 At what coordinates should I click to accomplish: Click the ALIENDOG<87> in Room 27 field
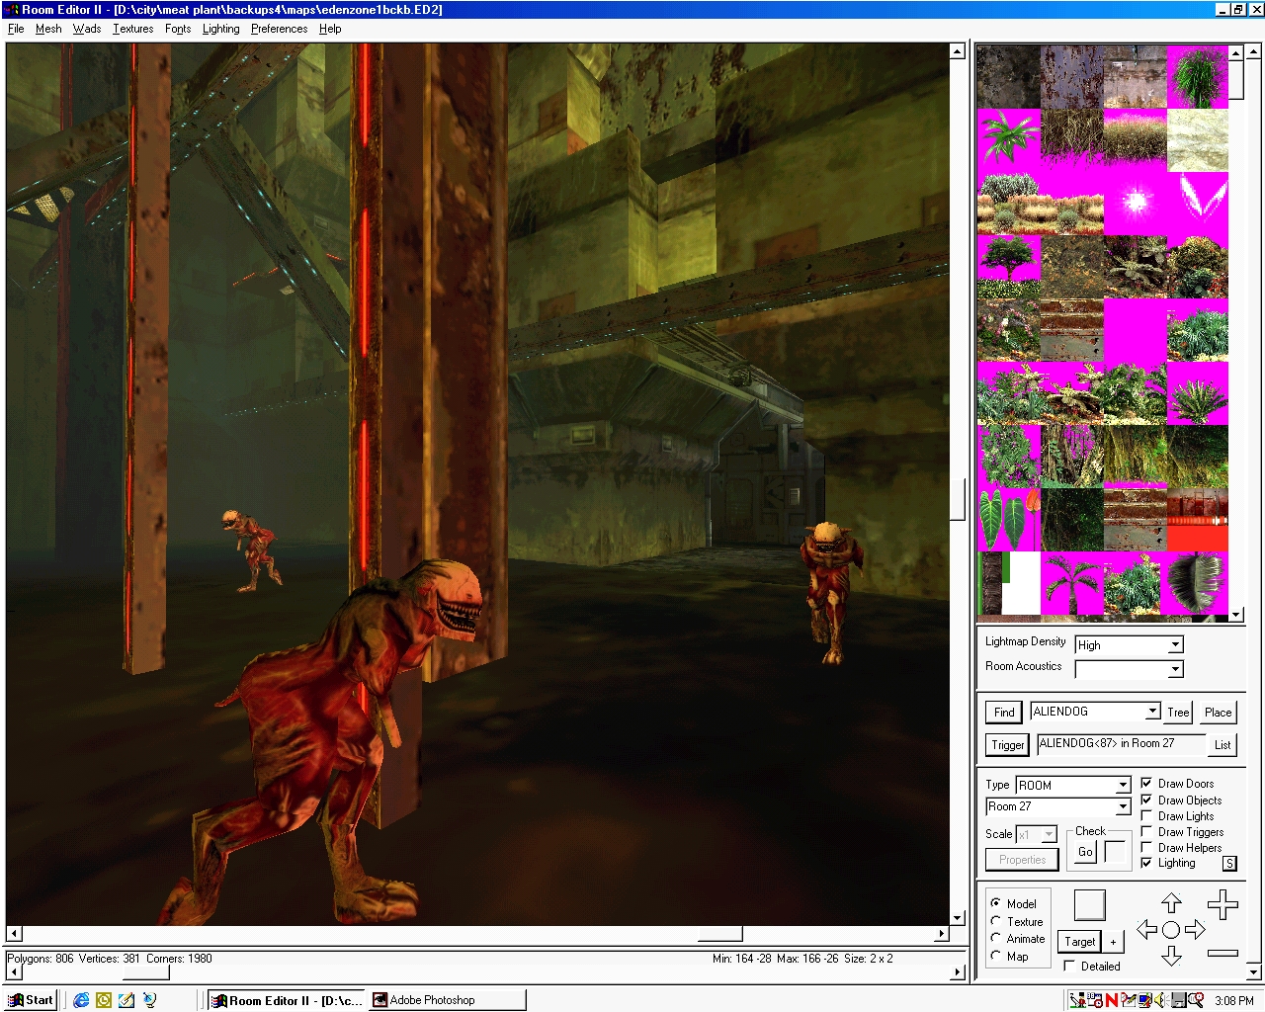point(1120,743)
